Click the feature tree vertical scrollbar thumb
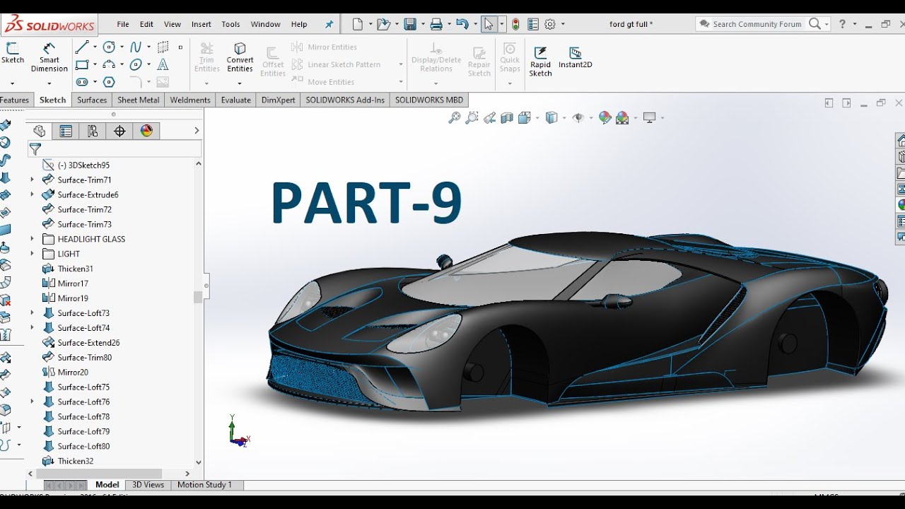This screenshot has height=509, width=905. [x=198, y=298]
